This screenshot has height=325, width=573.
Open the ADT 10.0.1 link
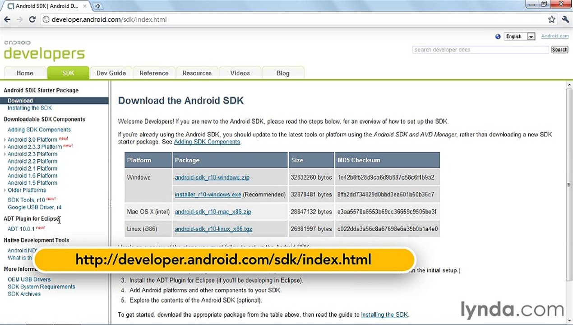tap(21, 229)
